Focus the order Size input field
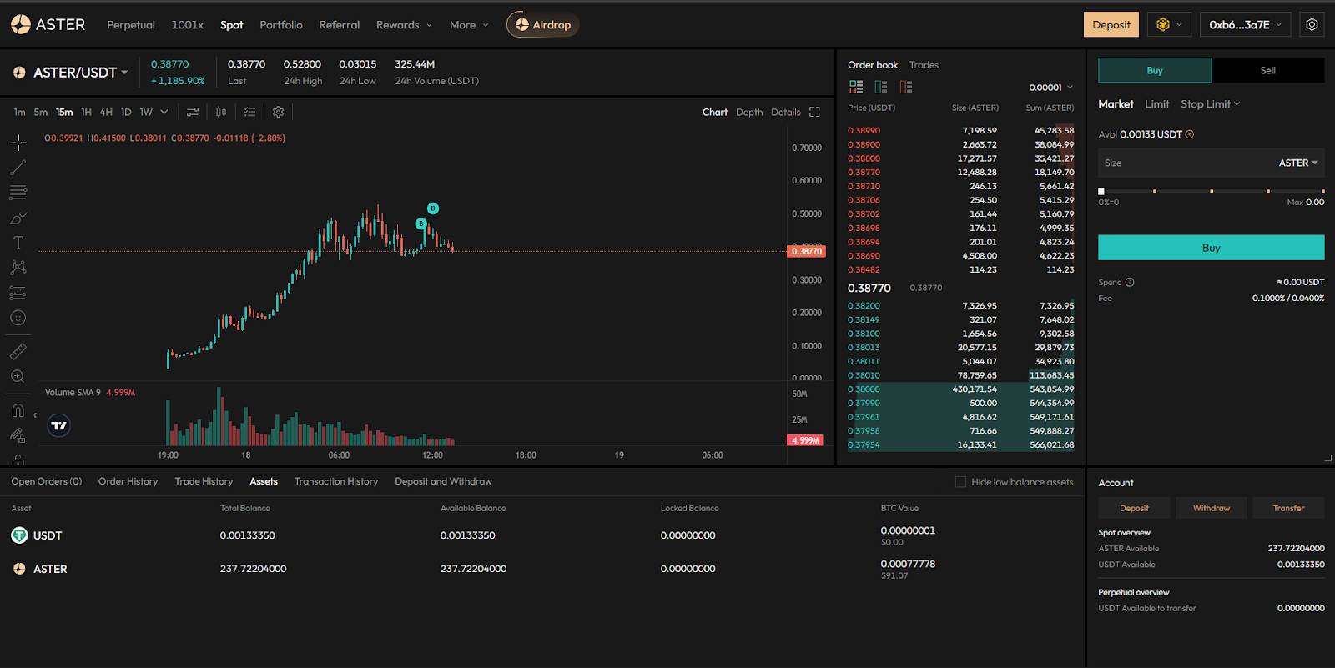1335x668 pixels. coord(1211,163)
